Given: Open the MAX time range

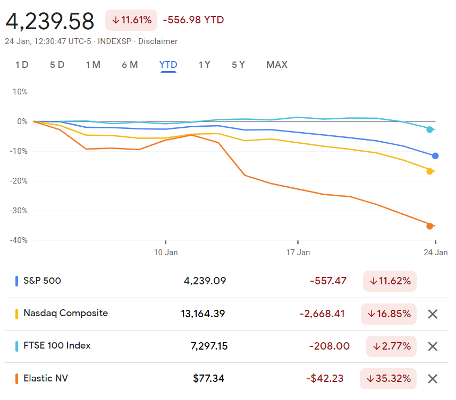Looking at the screenshot, I should tap(276, 65).
